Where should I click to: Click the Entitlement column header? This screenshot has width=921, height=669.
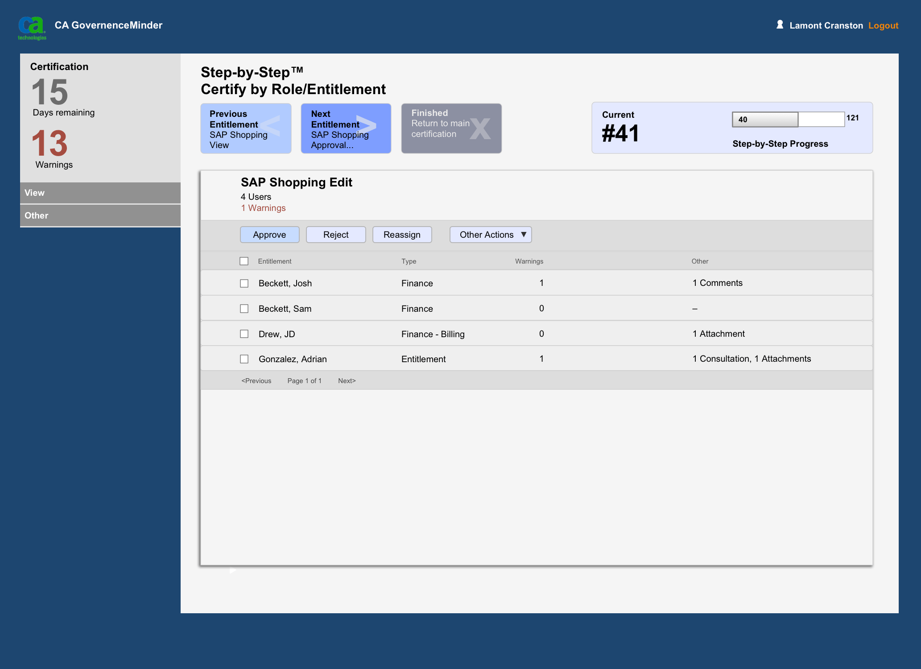point(275,261)
